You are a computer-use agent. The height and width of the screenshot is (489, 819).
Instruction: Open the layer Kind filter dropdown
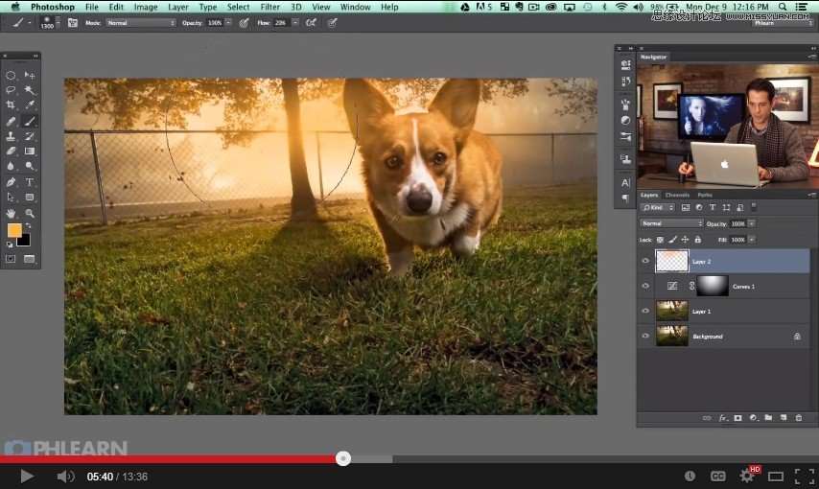[x=658, y=208]
